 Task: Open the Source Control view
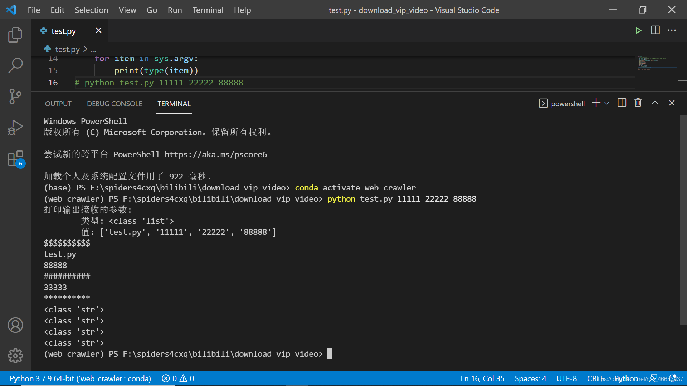[x=15, y=96]
